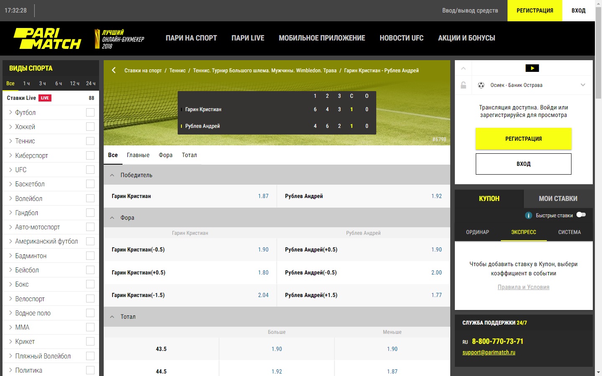Screen dimensions: 602x376
Task: Select the КУПОН tab
Action: pos(489,199)
